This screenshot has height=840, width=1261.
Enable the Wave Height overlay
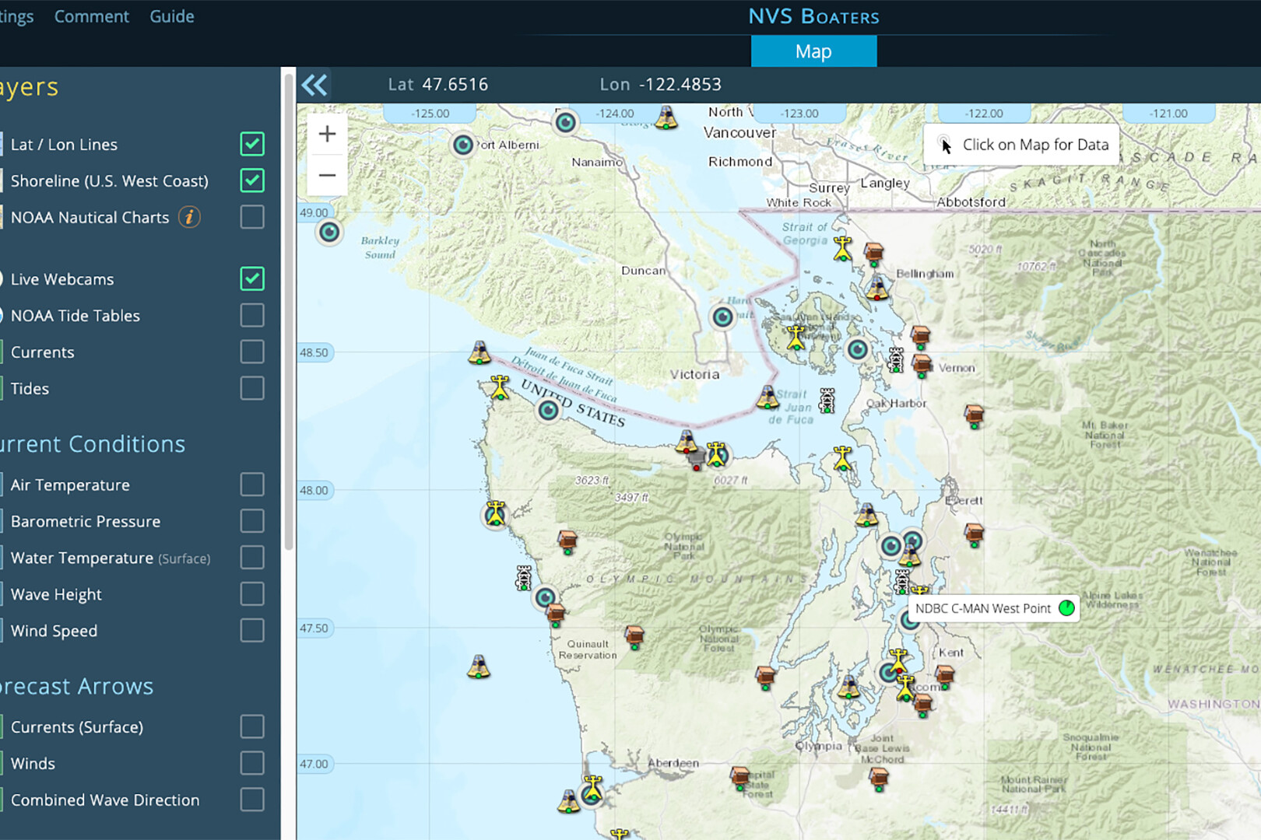point(252,594)
